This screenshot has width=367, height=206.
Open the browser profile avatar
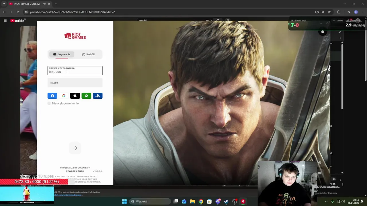tap(356, 12)
